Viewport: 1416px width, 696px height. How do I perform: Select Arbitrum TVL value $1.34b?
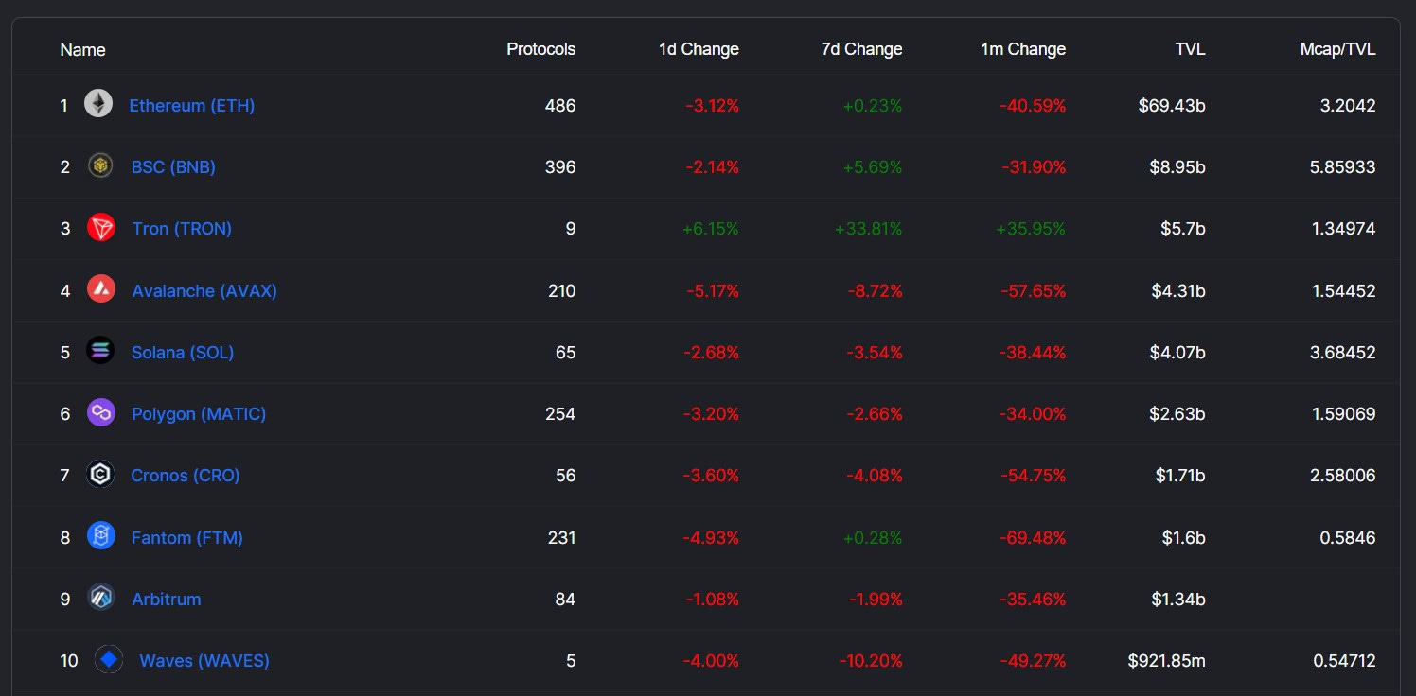[x=1177, y=600]
